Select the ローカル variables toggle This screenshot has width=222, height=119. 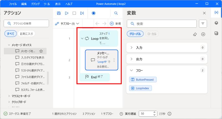click(152, 34)
